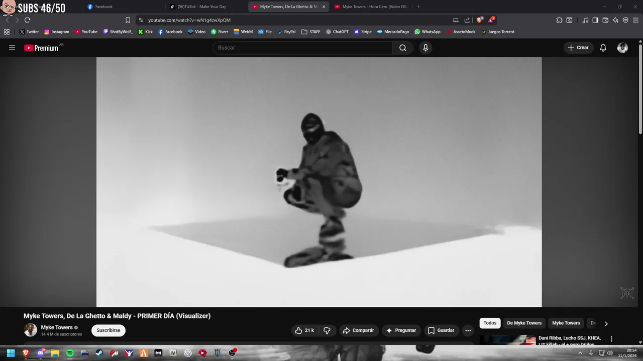Expand the STAFF bookmarks folder
This screenshot has height=361, width=643.
coord(310,32)
